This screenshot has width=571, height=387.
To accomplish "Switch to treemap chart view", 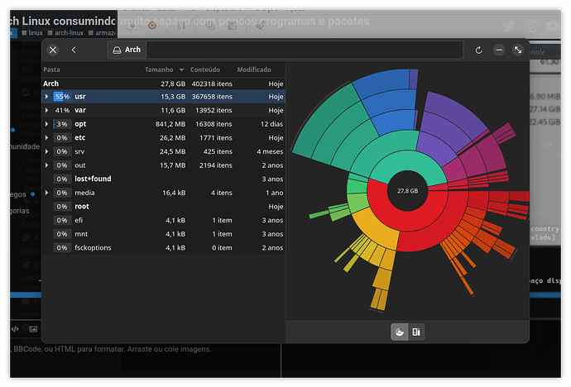I will (x=416, y=332).
